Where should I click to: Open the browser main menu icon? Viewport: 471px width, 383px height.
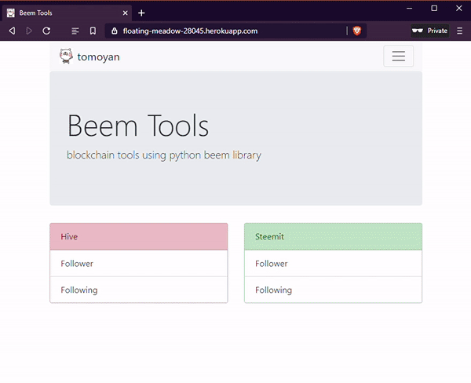(x=459, y=31)
